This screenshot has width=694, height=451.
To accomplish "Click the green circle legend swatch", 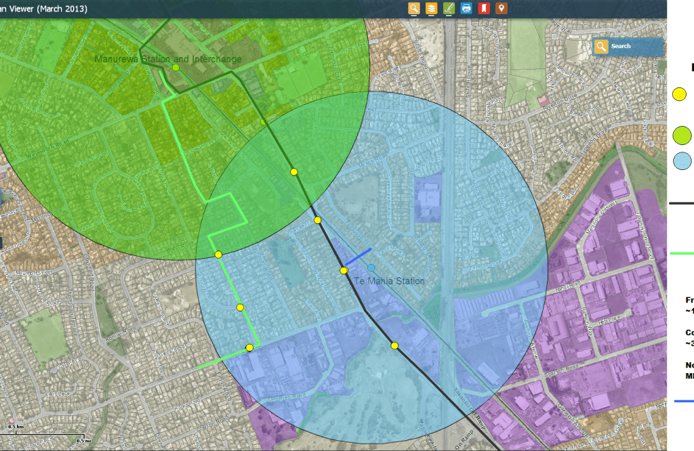I will pos(682,135).
